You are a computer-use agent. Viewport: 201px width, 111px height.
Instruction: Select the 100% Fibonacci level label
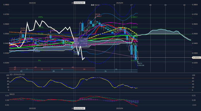click(x=40, y=17)
